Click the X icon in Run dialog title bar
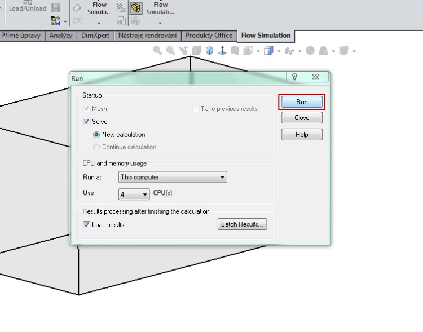 click(x=315, y=77)
